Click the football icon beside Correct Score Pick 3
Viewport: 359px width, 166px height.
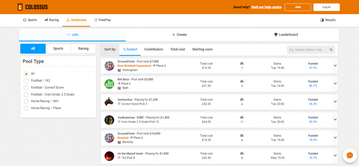click(119, 104)
